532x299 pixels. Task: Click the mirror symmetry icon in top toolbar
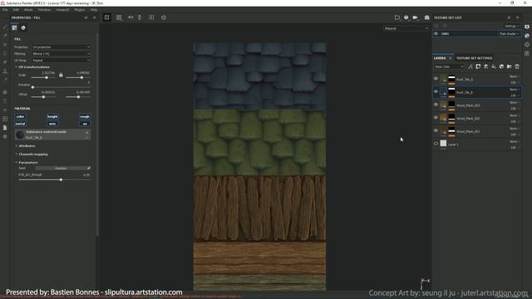click(x=131, y=17)
